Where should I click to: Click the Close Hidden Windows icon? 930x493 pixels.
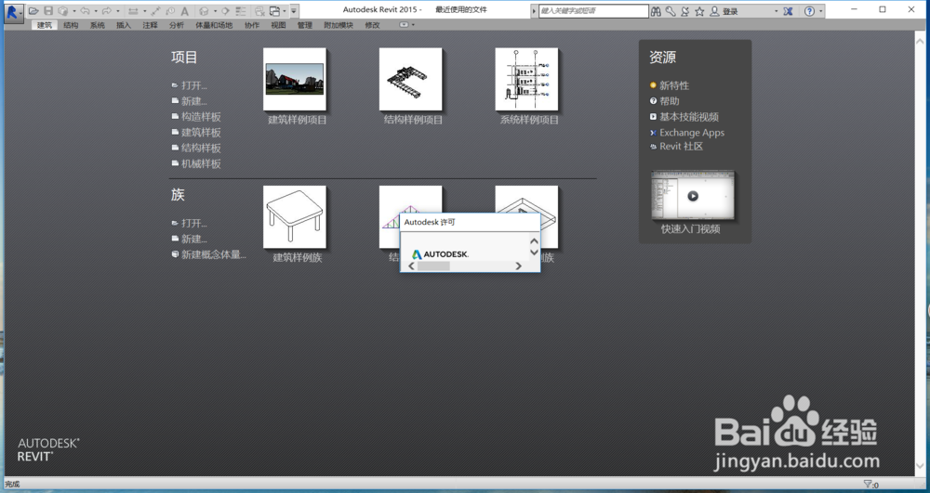[259, 10]
